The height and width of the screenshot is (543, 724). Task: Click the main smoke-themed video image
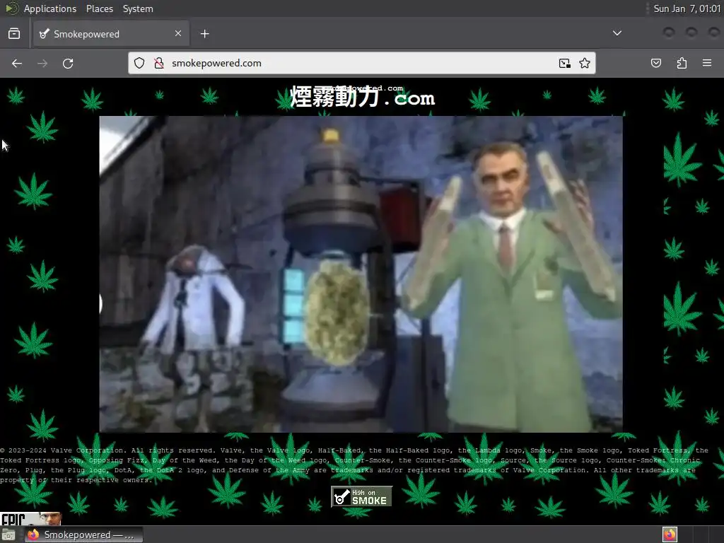361,274
